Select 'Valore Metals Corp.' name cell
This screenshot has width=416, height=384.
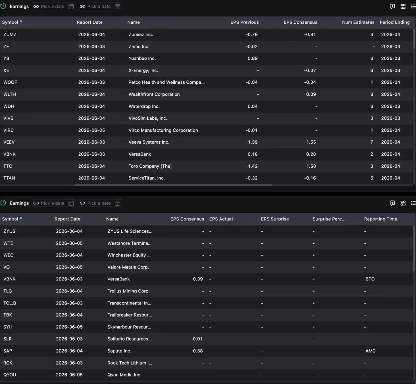tap(128, 267)
